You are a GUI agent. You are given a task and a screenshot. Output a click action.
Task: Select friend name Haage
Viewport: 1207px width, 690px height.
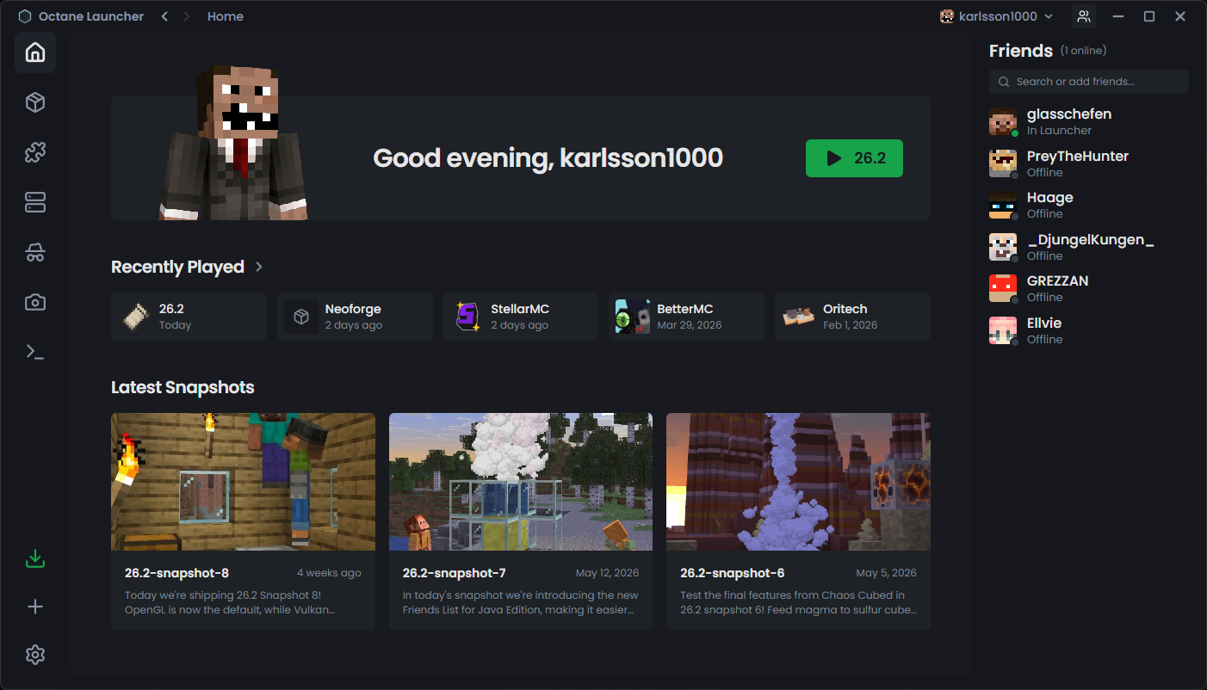point(1050,198)
